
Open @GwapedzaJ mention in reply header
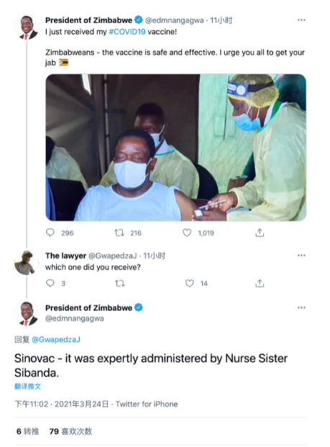coord(56,340)
